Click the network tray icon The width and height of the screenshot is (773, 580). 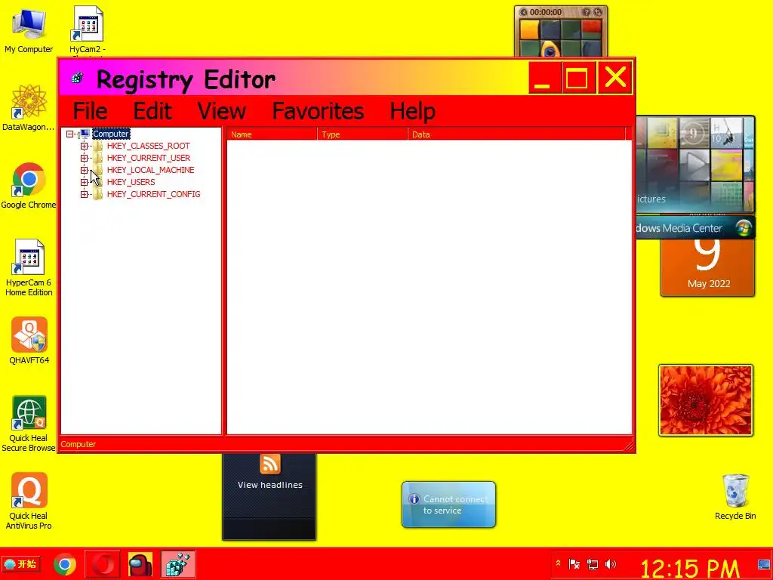pos(592,563)
